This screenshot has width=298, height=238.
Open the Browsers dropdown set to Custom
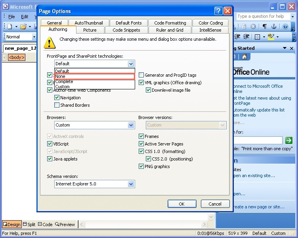pyautogui.click(x=131, y=125)
